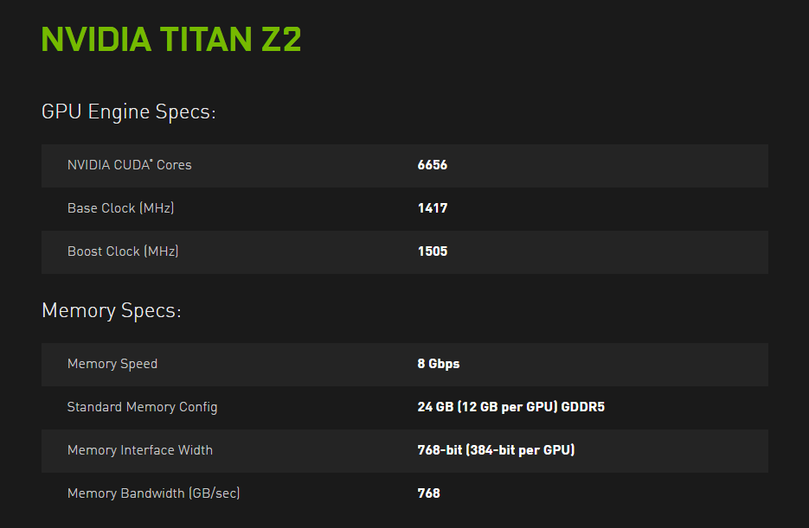Click the Memory Speed label
Image resolution: width=809 pixels, height=528 pixels.
coord(112,364)
